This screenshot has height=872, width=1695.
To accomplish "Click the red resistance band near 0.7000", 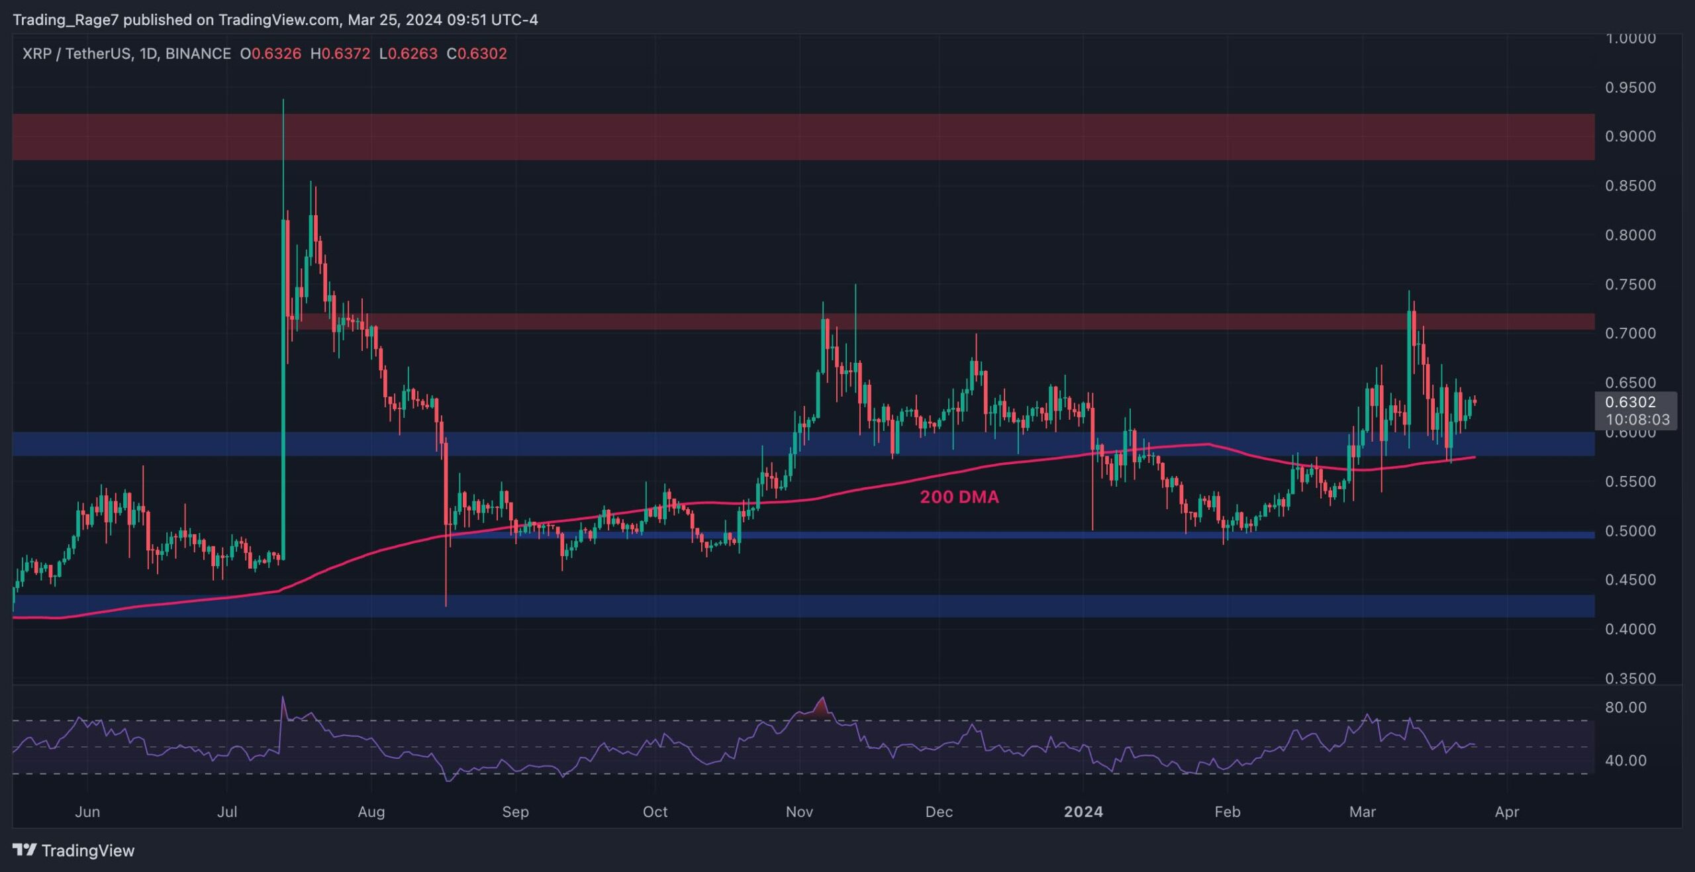I will tap(993, 322).
